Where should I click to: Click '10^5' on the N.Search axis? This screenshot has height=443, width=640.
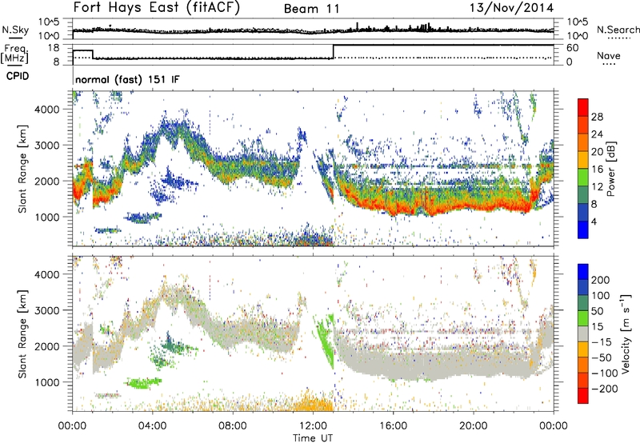click(577, 22)
